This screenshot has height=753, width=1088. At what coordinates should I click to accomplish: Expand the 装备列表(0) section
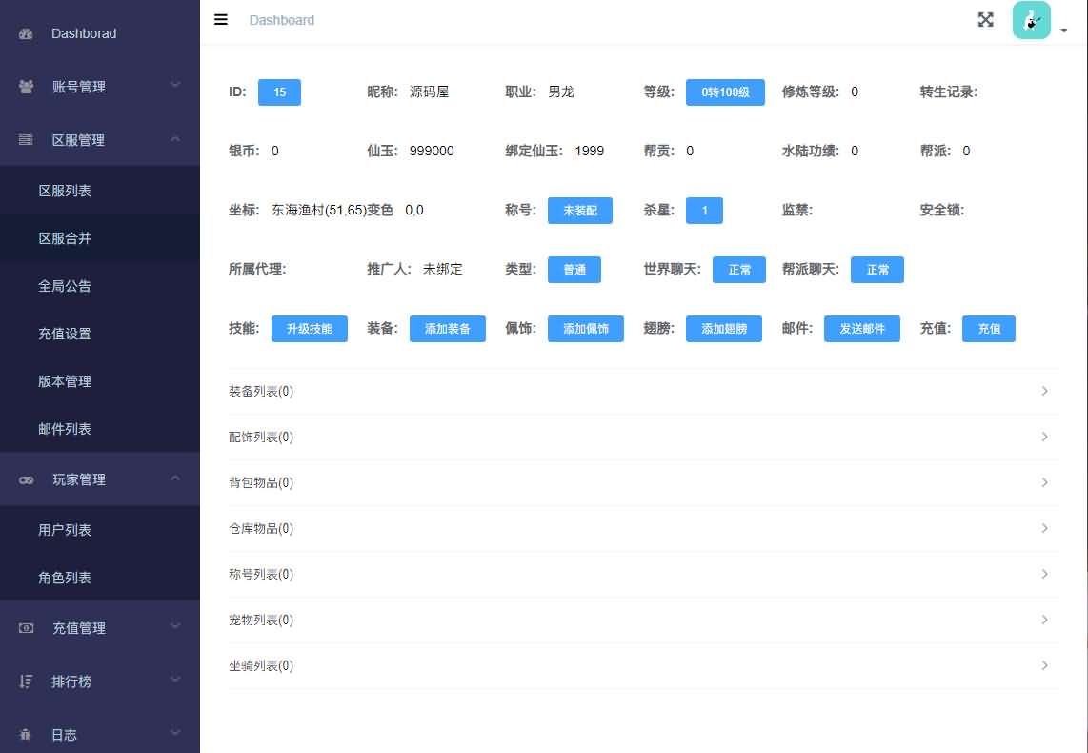(x=643, y=391)
